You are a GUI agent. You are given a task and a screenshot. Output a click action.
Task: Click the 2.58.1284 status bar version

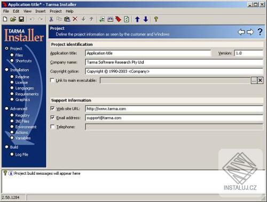(11, 197)
